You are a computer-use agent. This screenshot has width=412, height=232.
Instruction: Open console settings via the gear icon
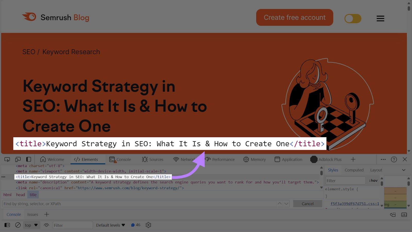(x=148, y=225)
